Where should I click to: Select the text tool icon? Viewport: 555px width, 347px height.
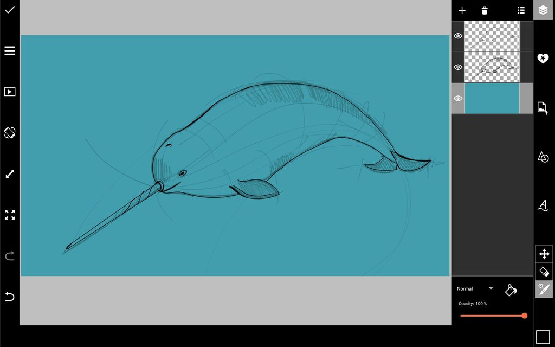point(543,205)
